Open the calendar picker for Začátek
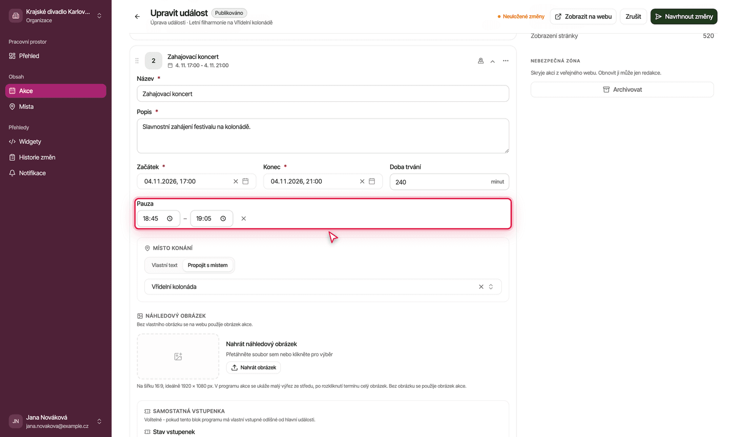The width and height of the screenshot is (735, 437). tap(245, 182)
